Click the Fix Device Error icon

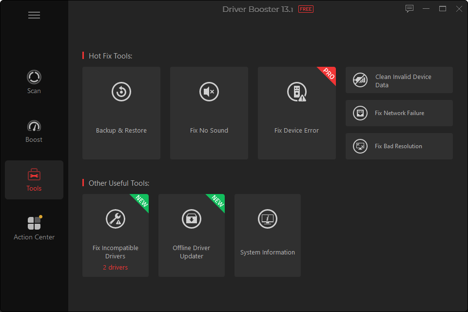pyautogui.click(x=296, y=92)
